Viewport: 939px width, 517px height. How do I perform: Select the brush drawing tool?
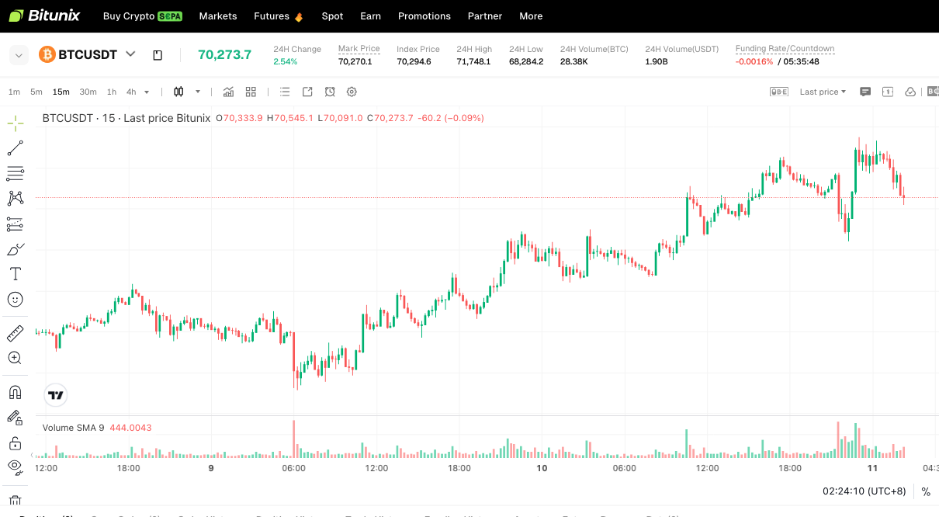click(15, 248)
